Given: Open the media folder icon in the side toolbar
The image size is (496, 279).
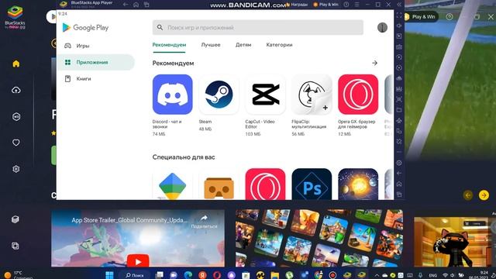Looking at the screenshot, I should (x=399, y=110).
